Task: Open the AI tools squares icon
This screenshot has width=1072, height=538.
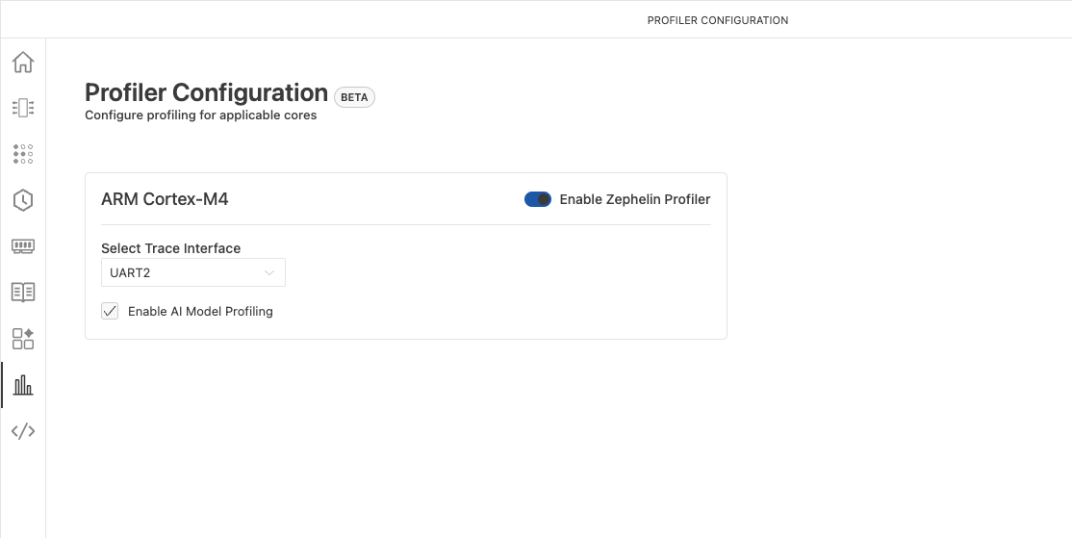Action: point(23,338)
